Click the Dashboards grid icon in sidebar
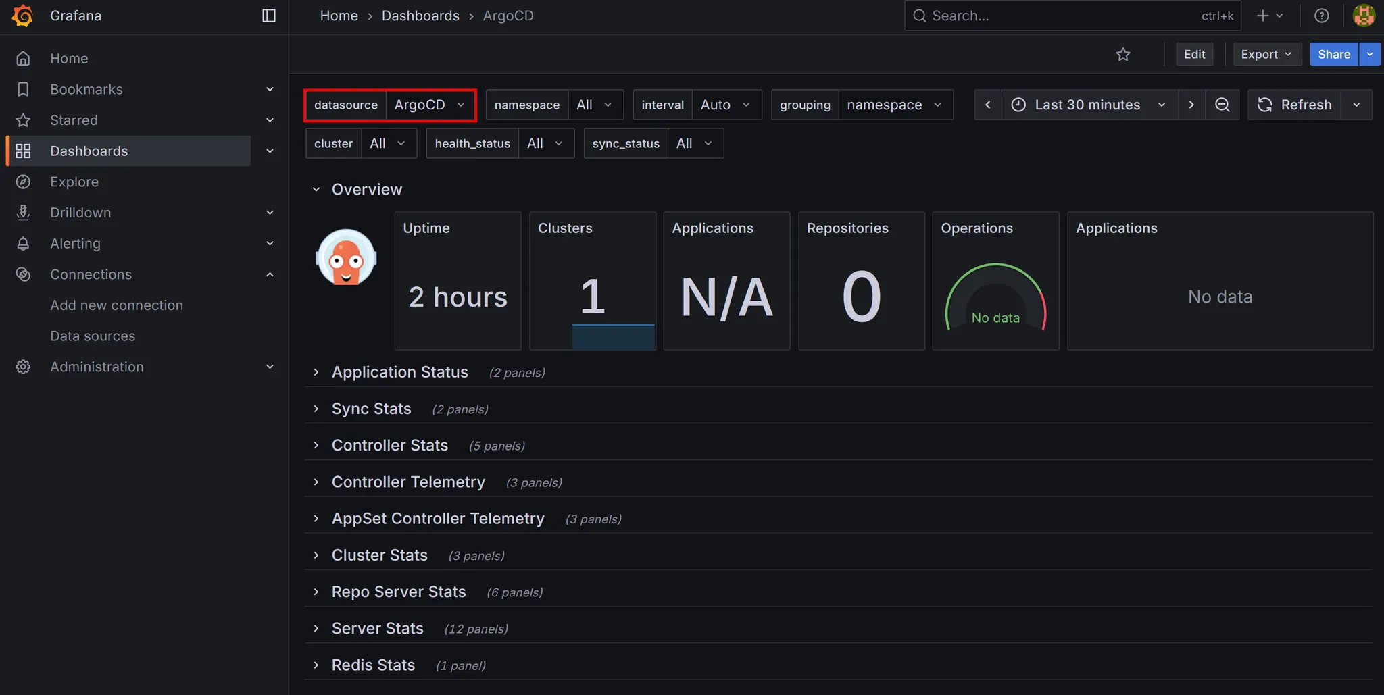 [x=23, y=151]
